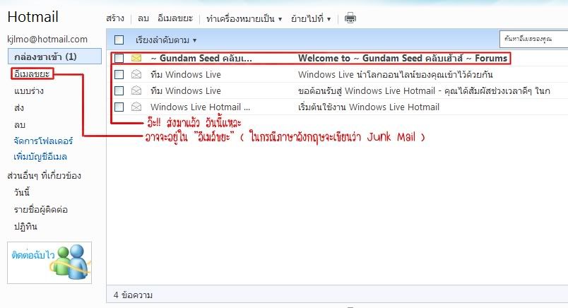
Task: Click the ลบ button in toolbar
Action: [x=143, y=18]
